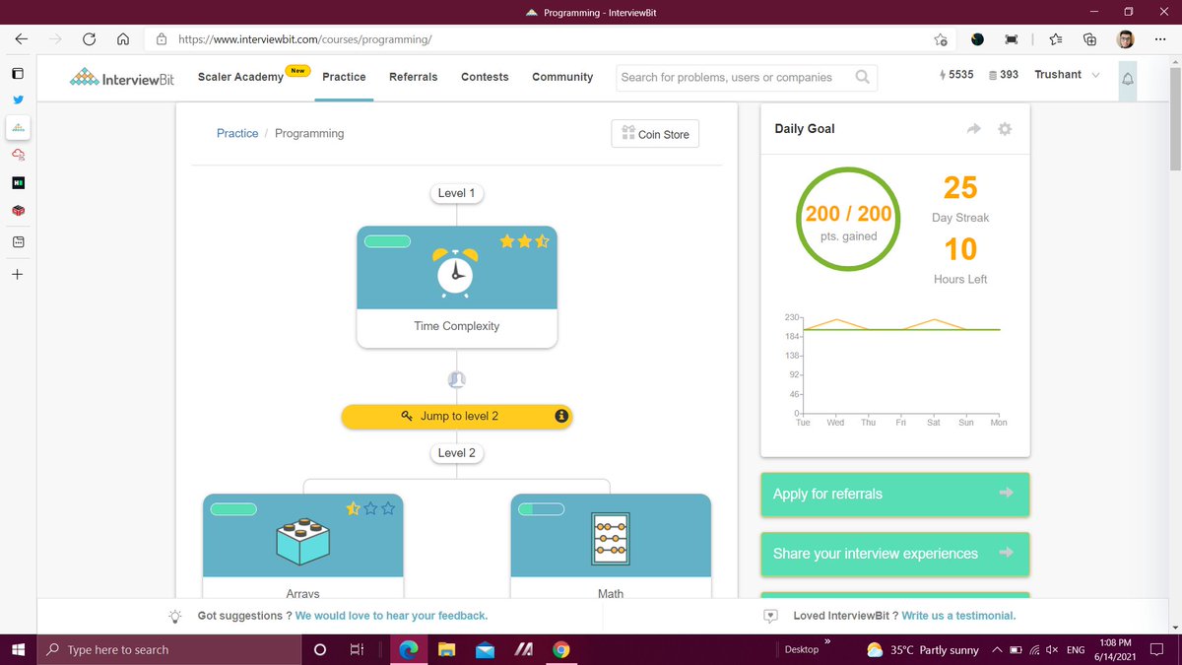This screenshot has width=1182, height=665.
Task: Click the Arrays progress bar
Action: (x=234, y=509)
